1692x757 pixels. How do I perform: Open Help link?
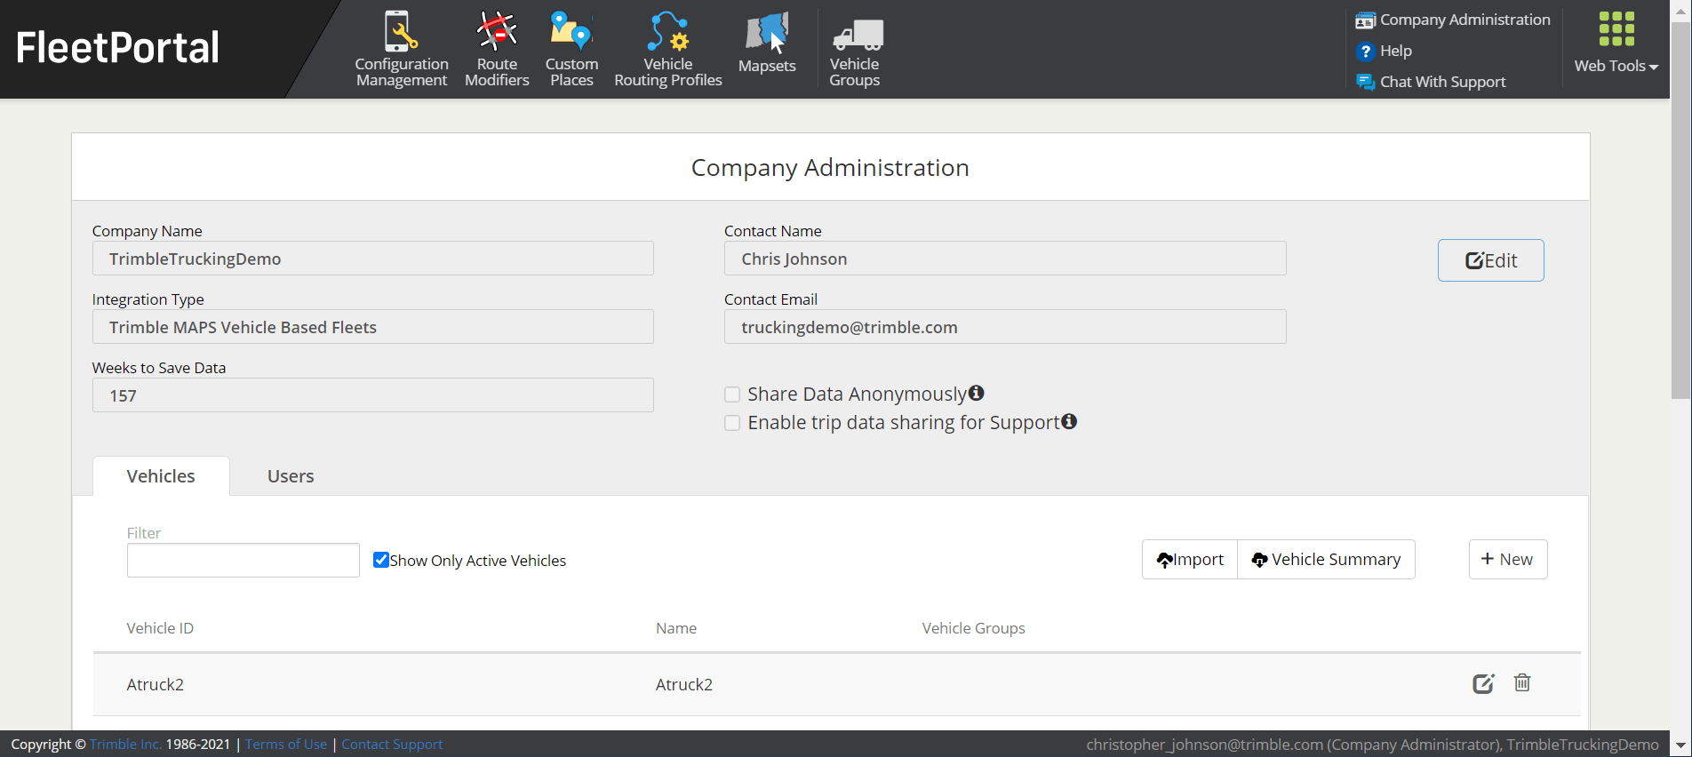tap(1385, 51)
